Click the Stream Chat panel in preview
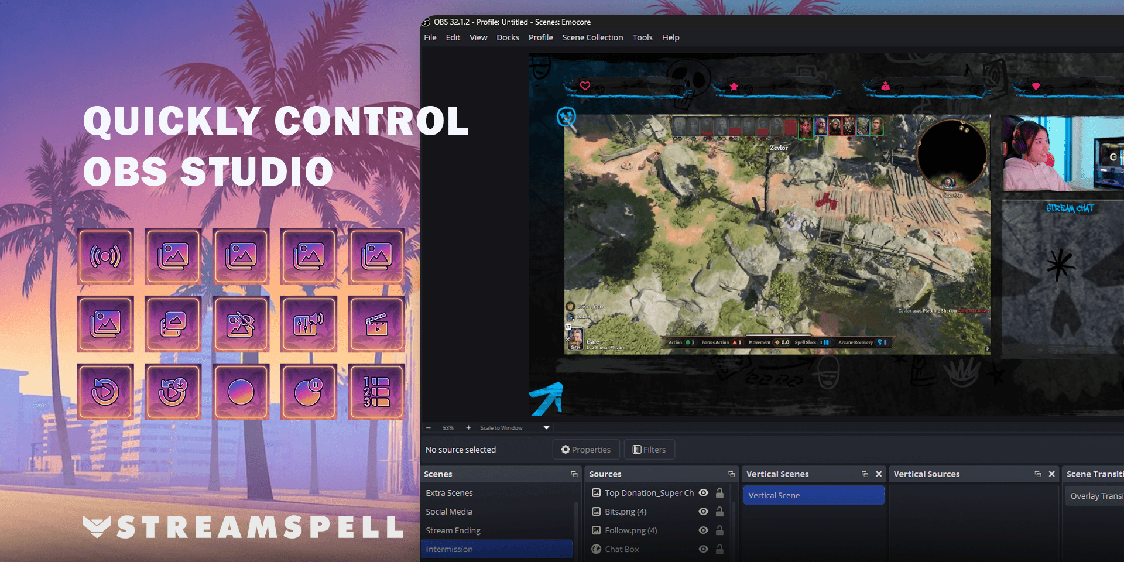 [x=1063, y=277]
